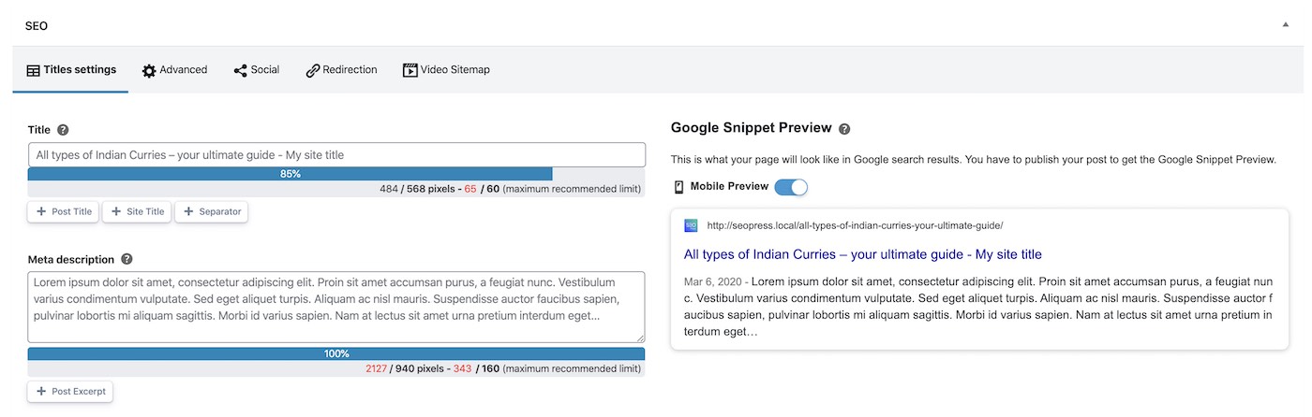This screenshot has width=1312, height=417.
Task: Add the Separator variable button
Action: click(x=211, y=212)
